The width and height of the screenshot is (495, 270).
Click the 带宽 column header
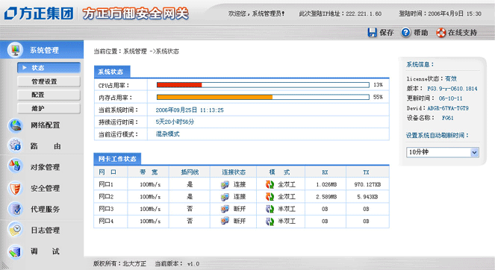point(149,172)
